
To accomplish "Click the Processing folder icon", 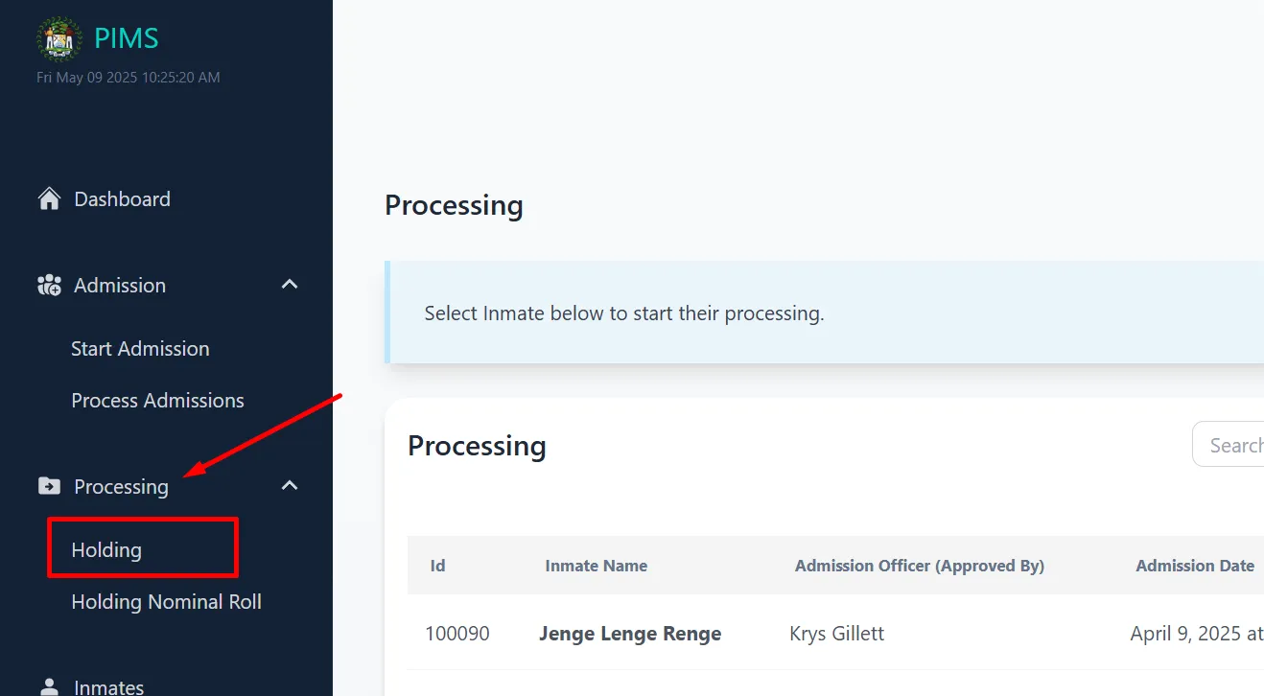I will tap(48, 486).
